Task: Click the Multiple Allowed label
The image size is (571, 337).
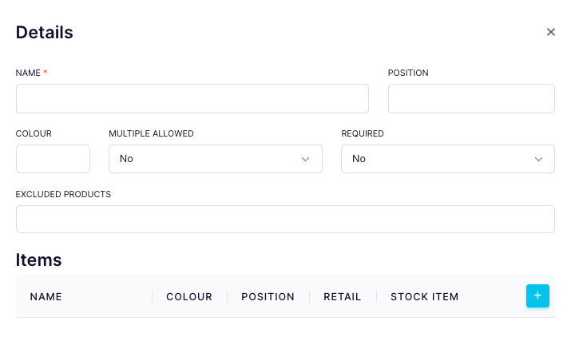Action: click(x=151, y=133)
